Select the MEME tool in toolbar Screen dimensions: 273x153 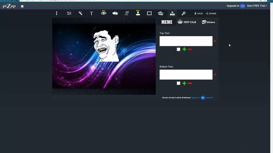(172, 13)
